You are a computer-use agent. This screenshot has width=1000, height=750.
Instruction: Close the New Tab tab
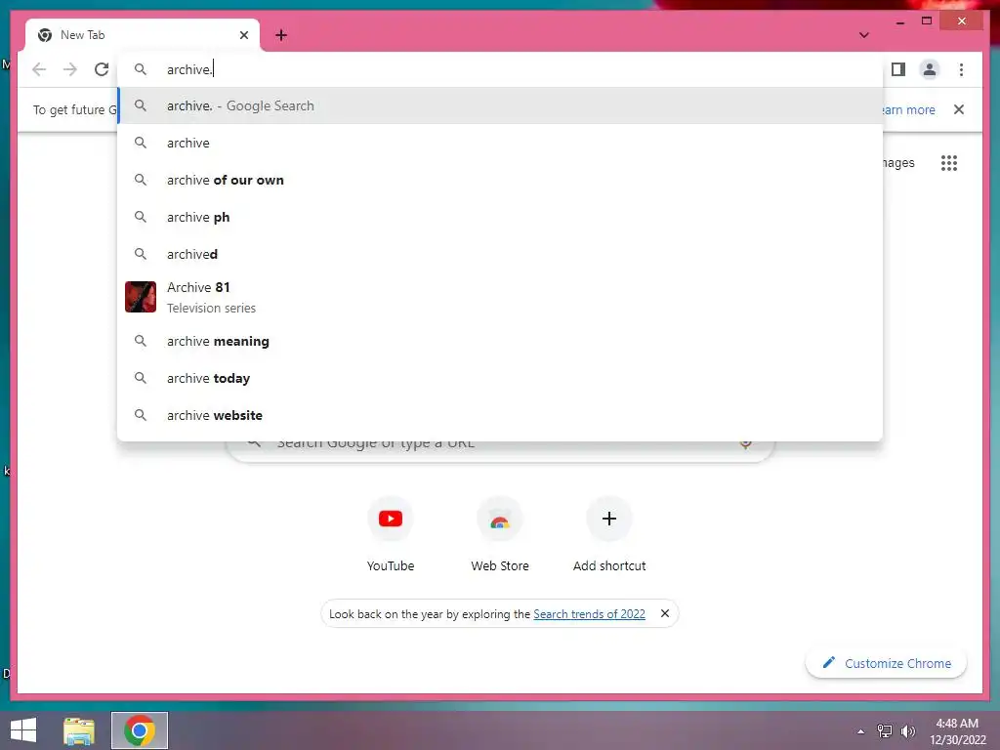(243, 35)
